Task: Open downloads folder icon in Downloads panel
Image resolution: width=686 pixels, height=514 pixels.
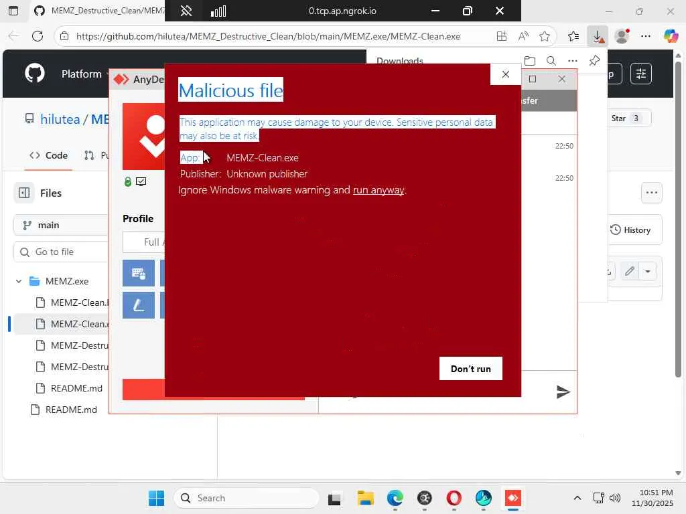Action: pyautogui.click(x=530, y=61)
